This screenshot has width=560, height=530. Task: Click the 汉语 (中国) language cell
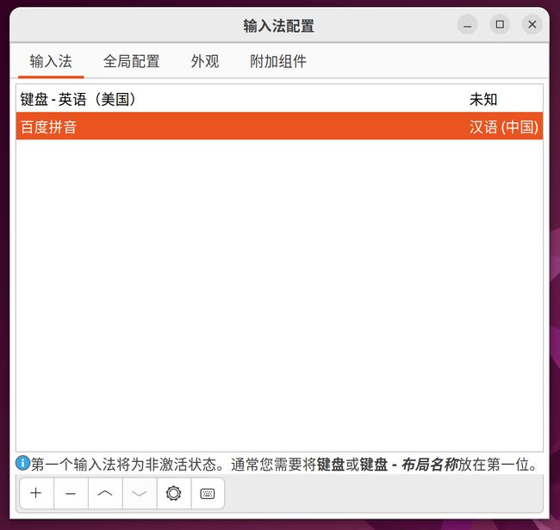coord(504,127)
